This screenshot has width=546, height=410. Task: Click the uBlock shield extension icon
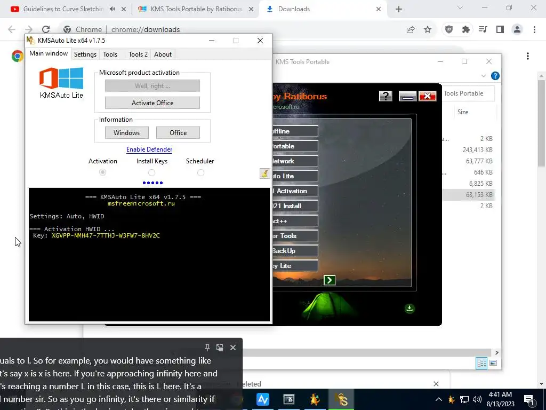pos(449,30)
